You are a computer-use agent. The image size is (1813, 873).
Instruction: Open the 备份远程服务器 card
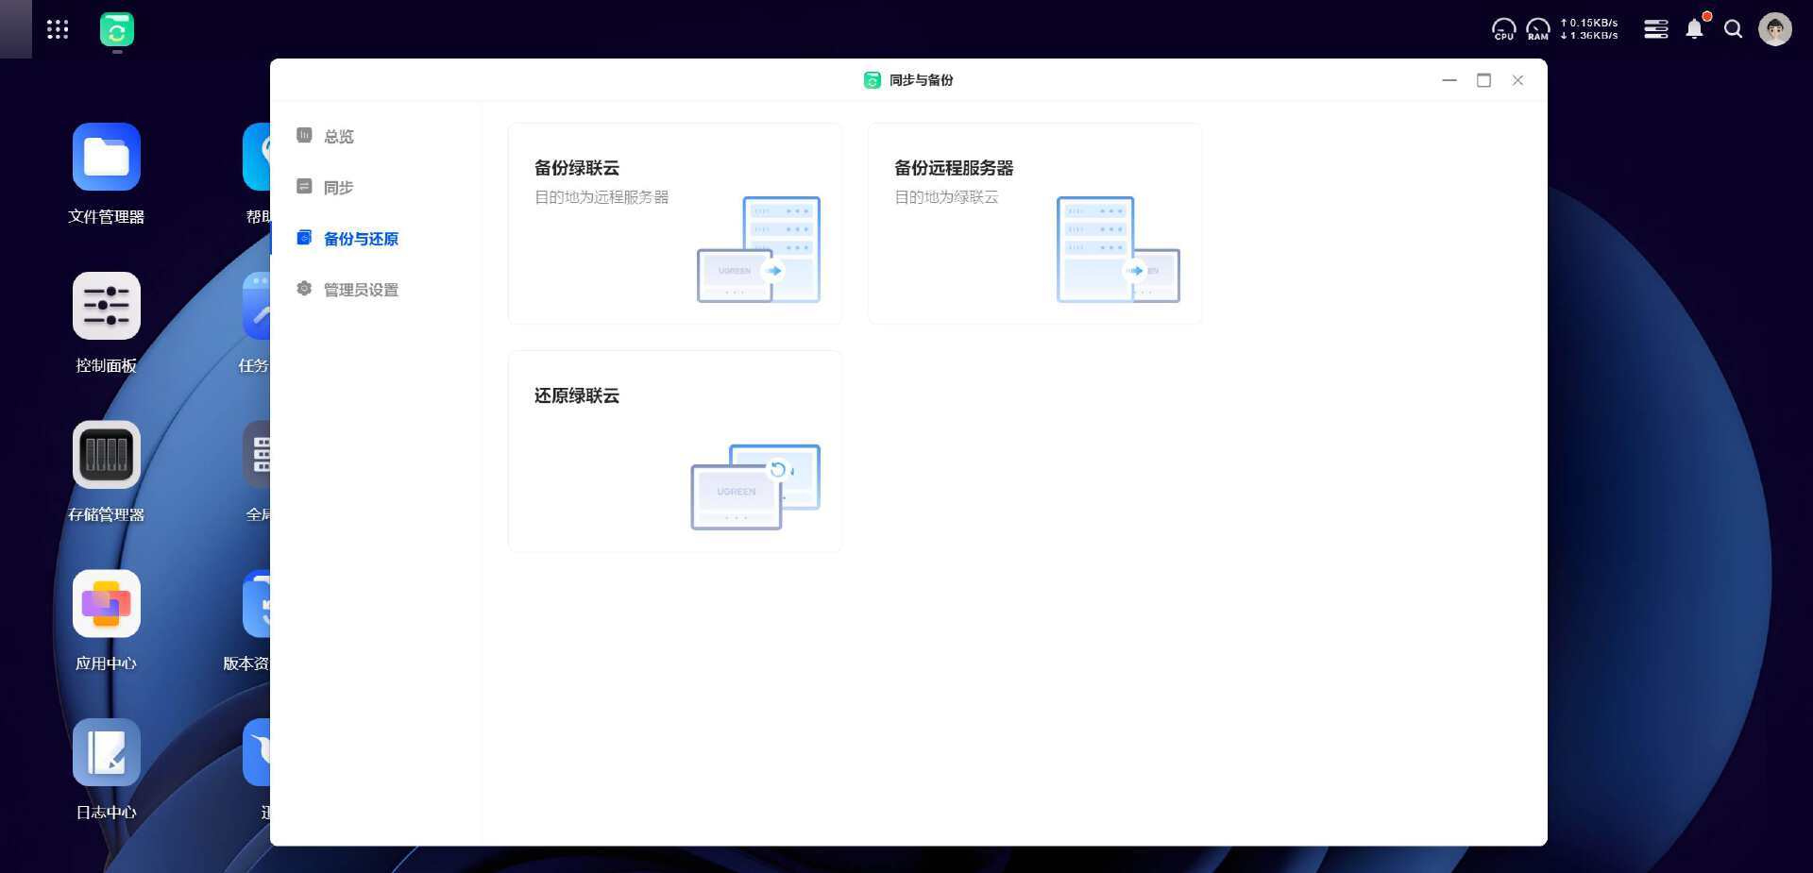coord(1035,224)
